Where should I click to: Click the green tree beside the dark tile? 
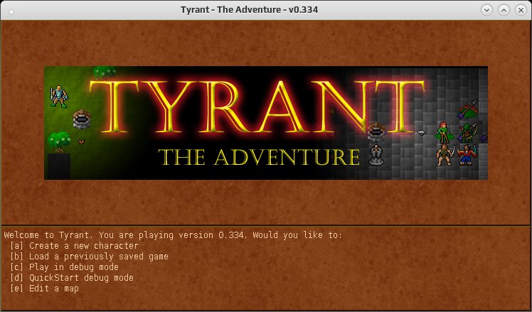[x=59, y=141]
